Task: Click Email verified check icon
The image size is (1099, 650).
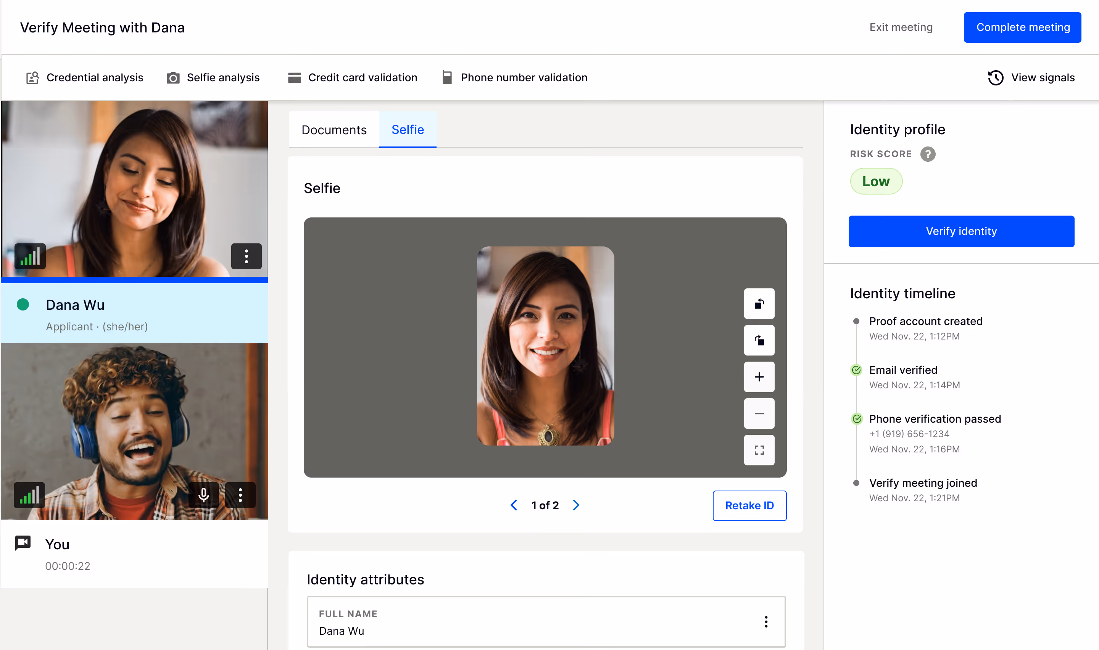Action: tap(856, 370)
